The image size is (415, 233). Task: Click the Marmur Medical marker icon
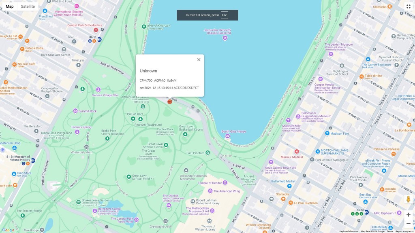pos(297,151)
